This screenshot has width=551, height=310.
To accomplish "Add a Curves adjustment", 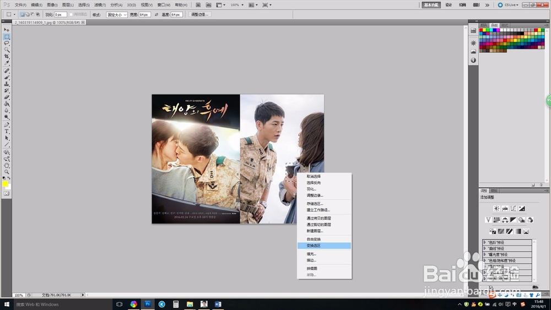I will pyautogui.click(x=514, y=209).
